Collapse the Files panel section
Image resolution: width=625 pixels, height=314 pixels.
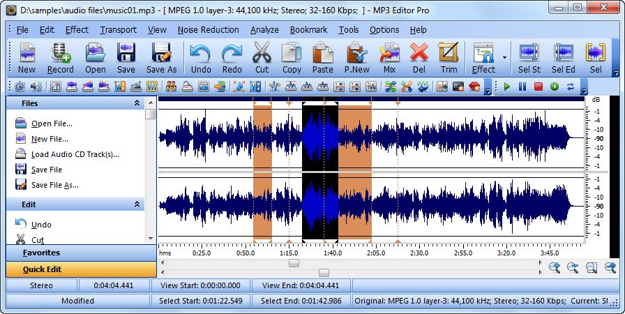pos(137,103)
